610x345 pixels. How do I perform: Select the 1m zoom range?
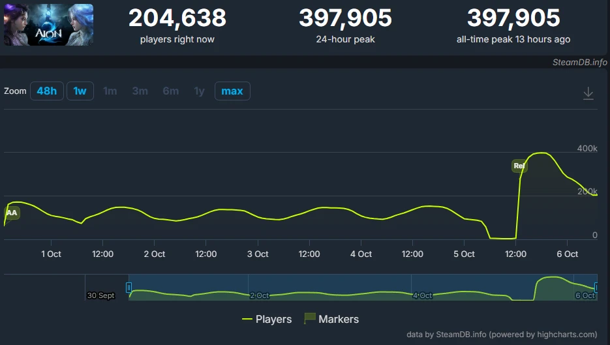[110, 91]
